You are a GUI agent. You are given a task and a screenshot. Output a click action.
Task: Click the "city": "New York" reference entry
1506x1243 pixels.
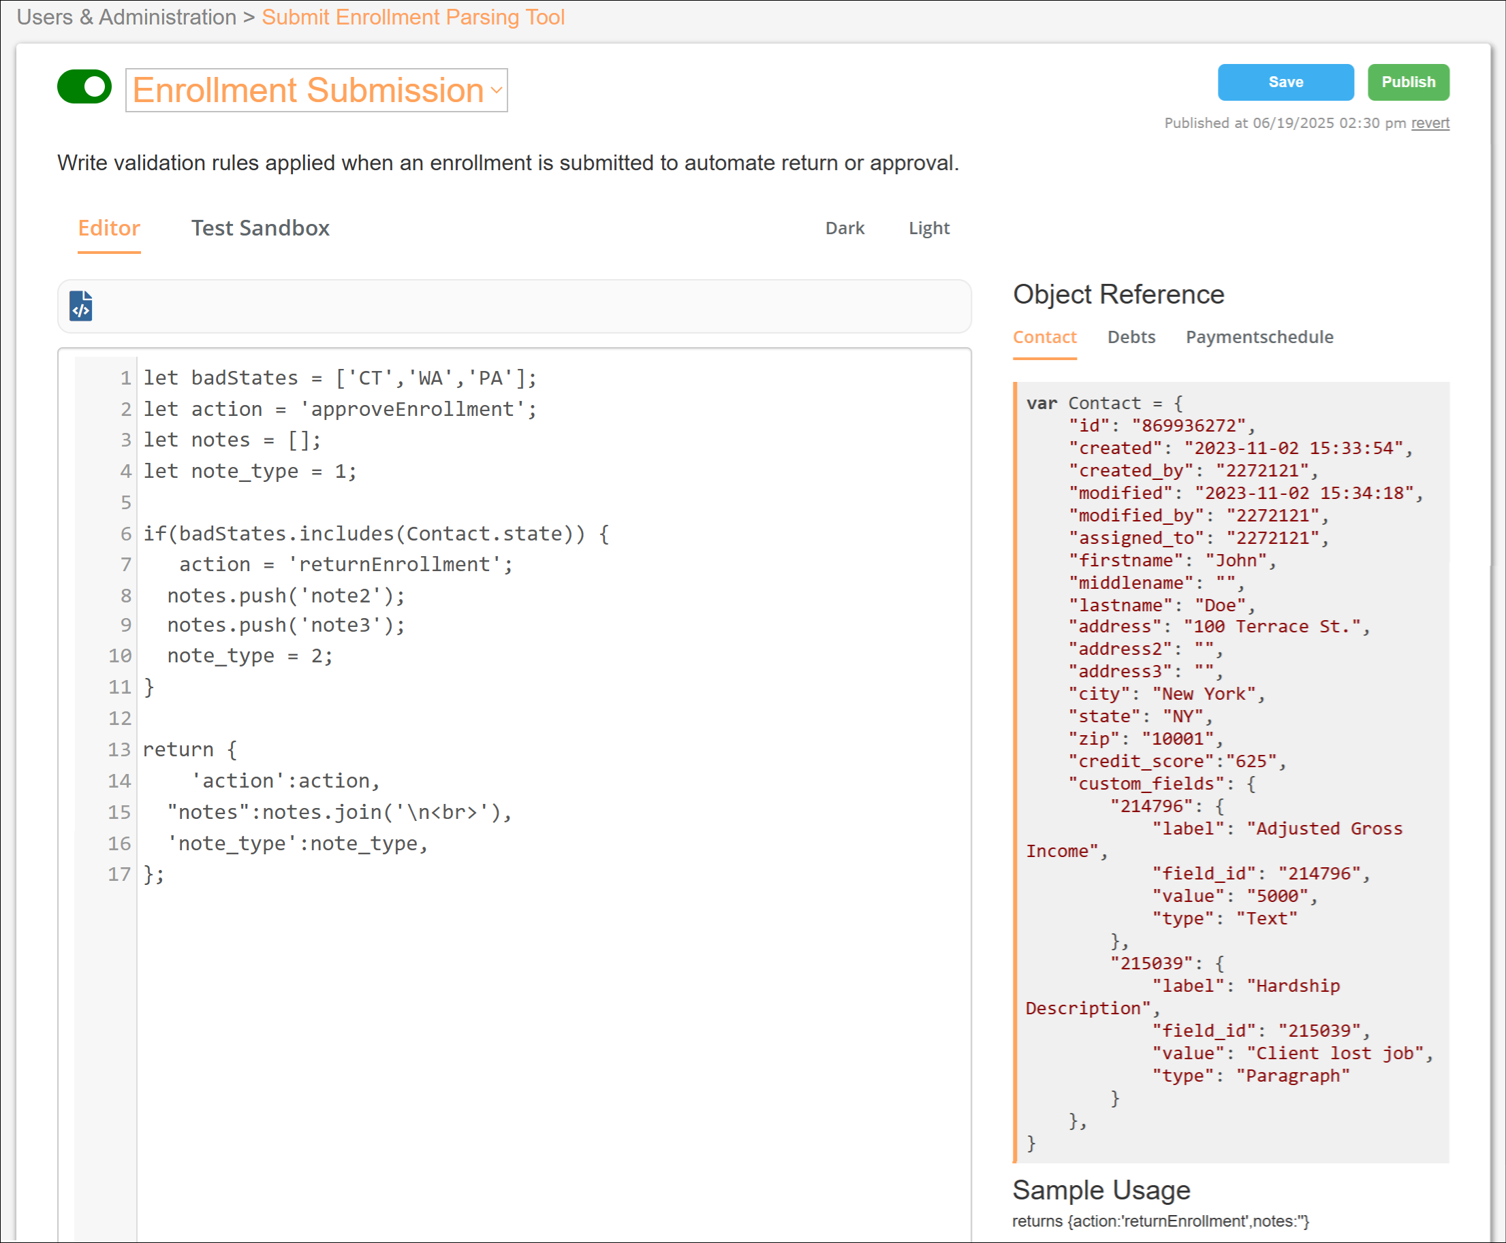pyautogui.click(x=1166, y=694)
